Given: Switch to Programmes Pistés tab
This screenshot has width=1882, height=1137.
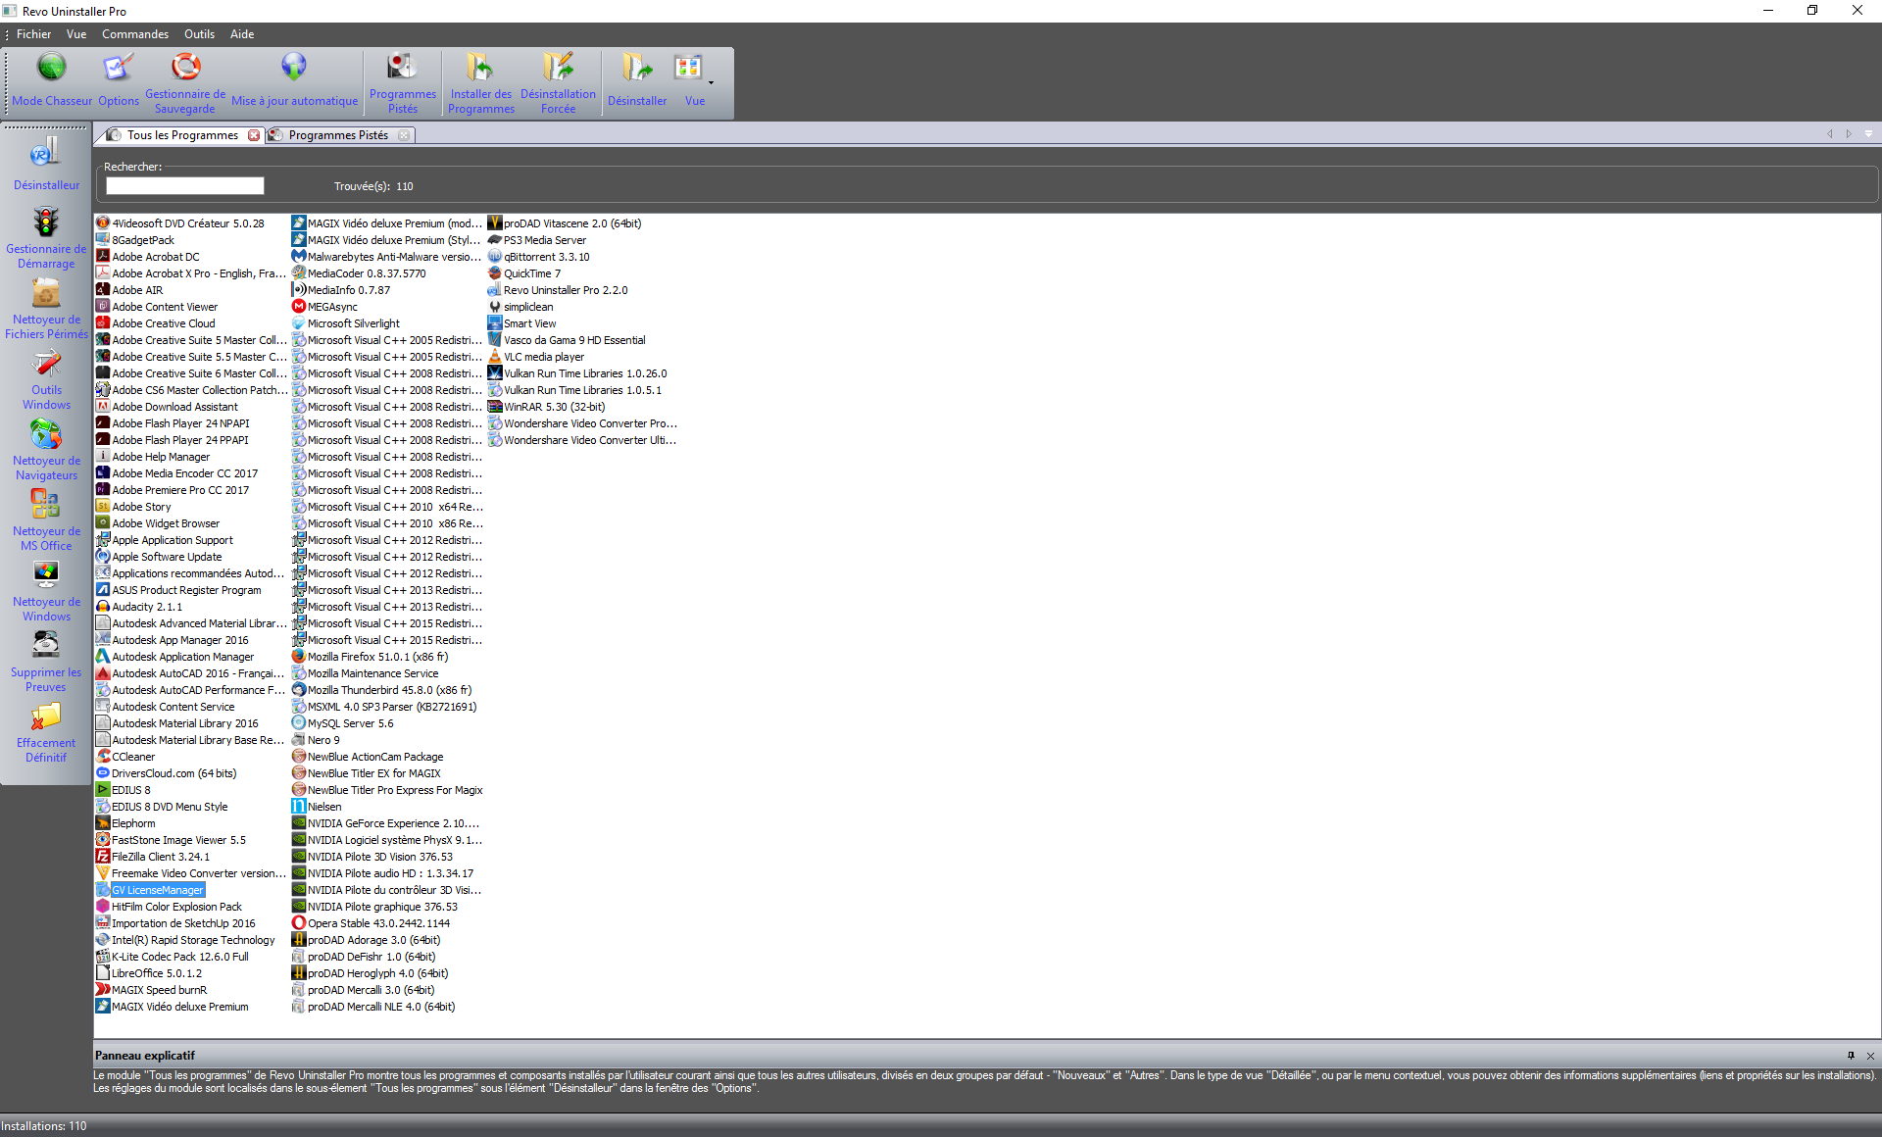Looking at the screenshot, I should point(338,135).
